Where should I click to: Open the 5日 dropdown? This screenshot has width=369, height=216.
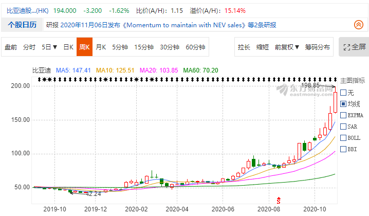(49, 47)
